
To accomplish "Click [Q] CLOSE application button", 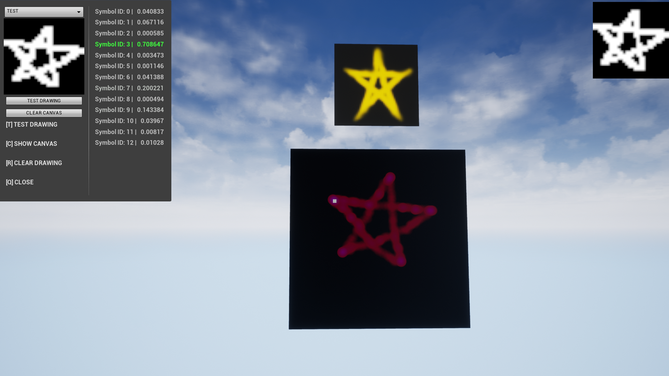I will [19, 182].
